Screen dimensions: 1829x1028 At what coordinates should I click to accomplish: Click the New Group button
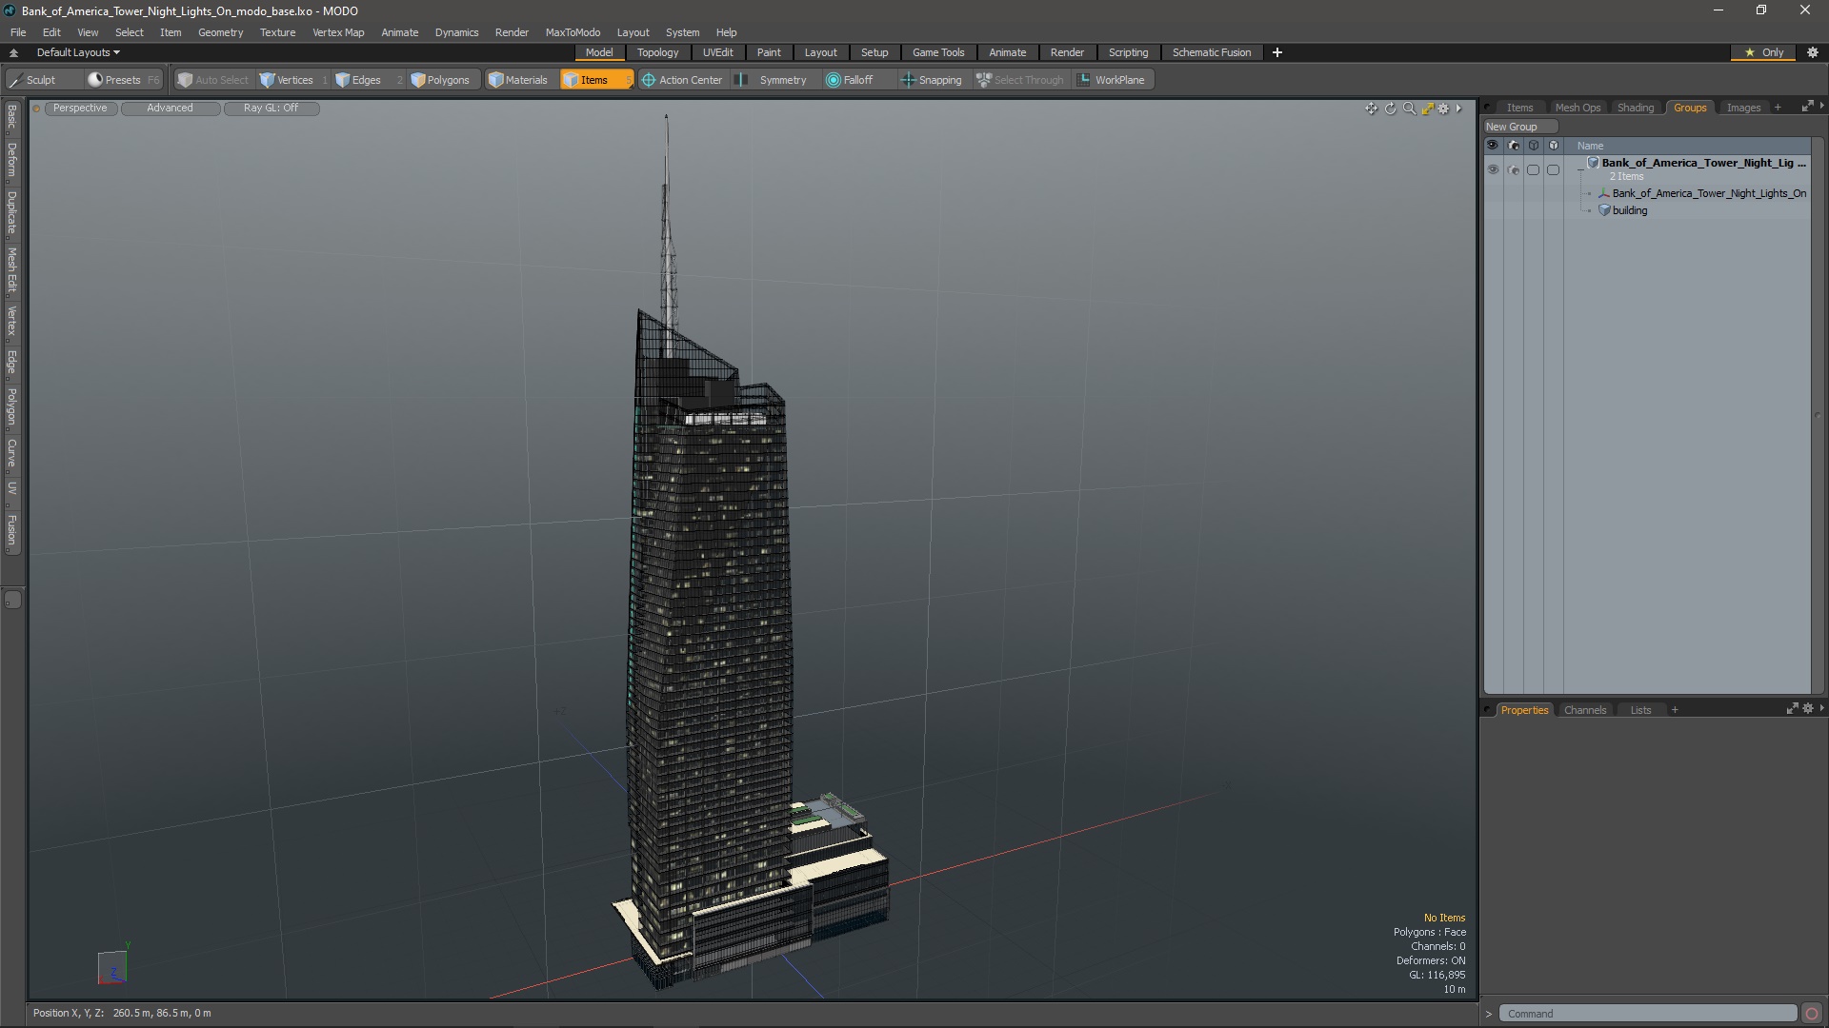[1519, 127]
